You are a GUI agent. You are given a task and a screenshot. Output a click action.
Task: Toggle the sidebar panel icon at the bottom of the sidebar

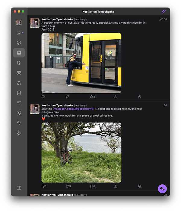click(19, 188)
